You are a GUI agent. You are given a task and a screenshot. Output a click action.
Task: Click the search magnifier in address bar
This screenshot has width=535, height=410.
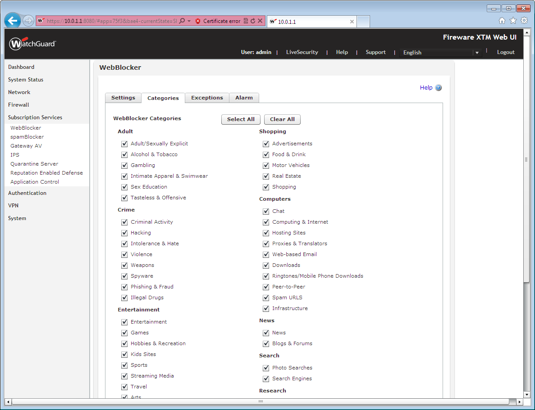coord(182,21)
